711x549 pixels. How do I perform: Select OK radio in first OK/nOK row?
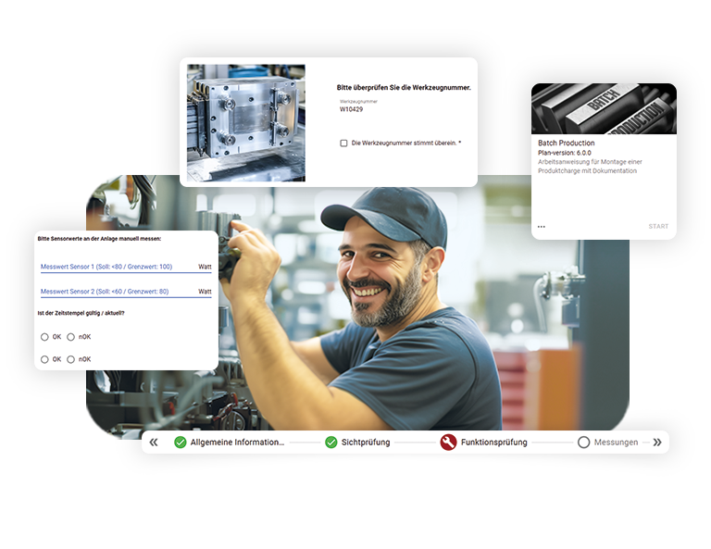tap(44, 337)
